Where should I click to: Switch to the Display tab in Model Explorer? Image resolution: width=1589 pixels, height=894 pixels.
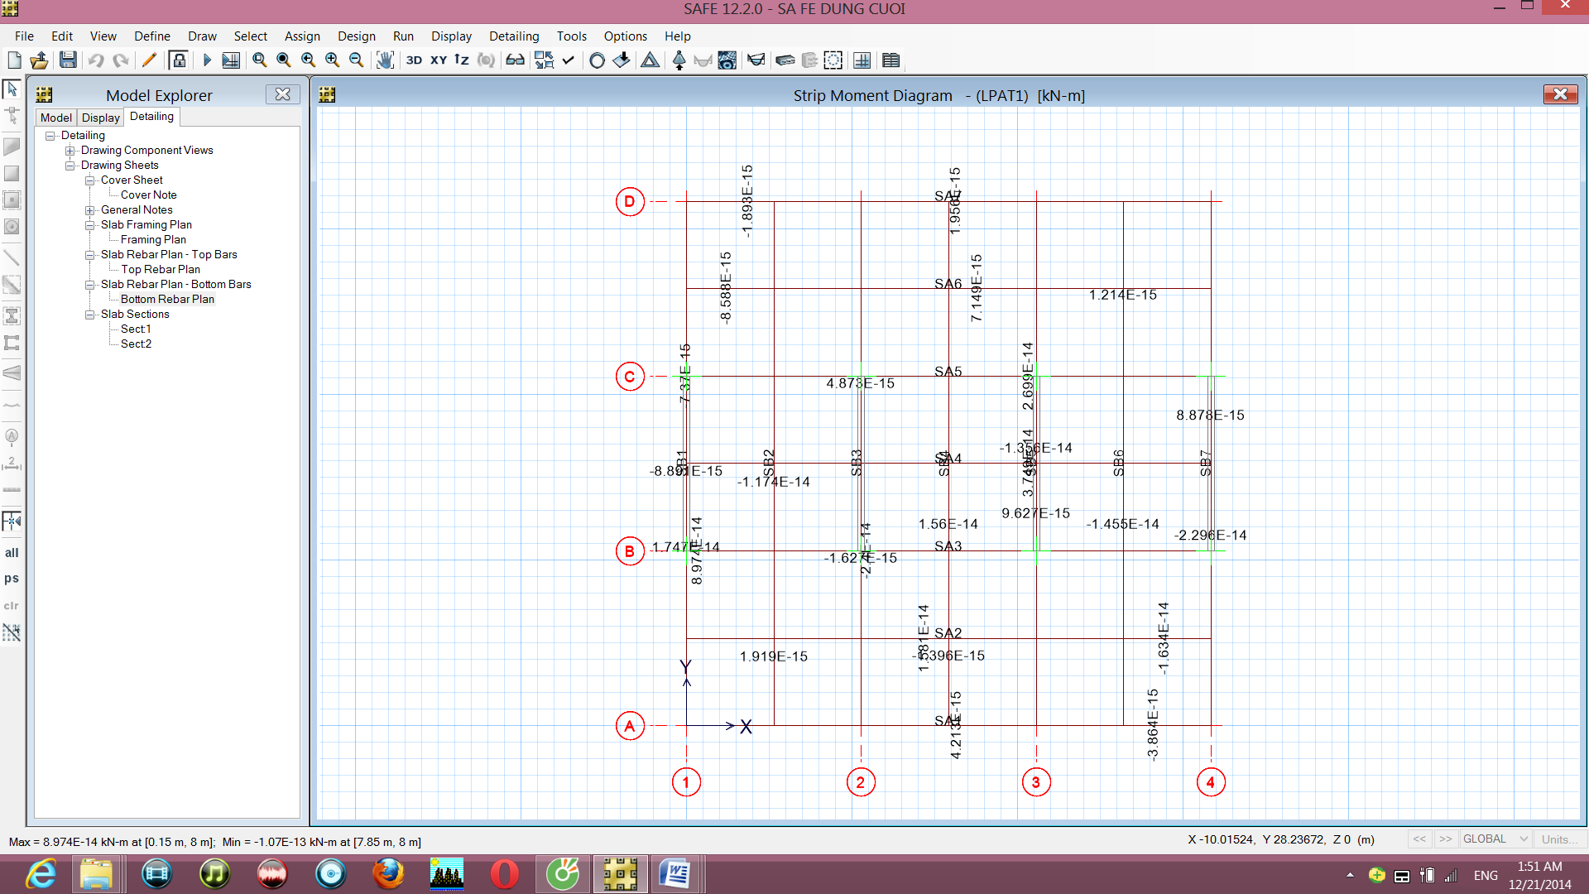pos(100,118)
